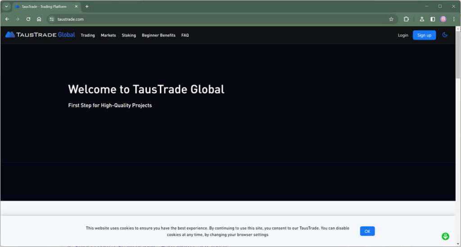Image resolution: width=461 pixels, height=247 pixels.
Task: Select the TausTrade - Trading Platform tab
Action: pyautogui.click(x=46, y=6)
